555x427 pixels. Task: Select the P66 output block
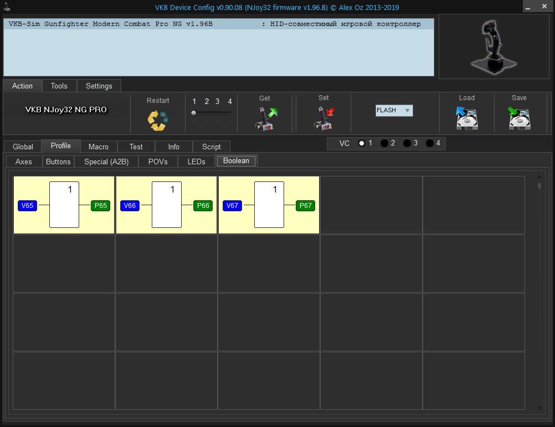[x=203, y=205]
